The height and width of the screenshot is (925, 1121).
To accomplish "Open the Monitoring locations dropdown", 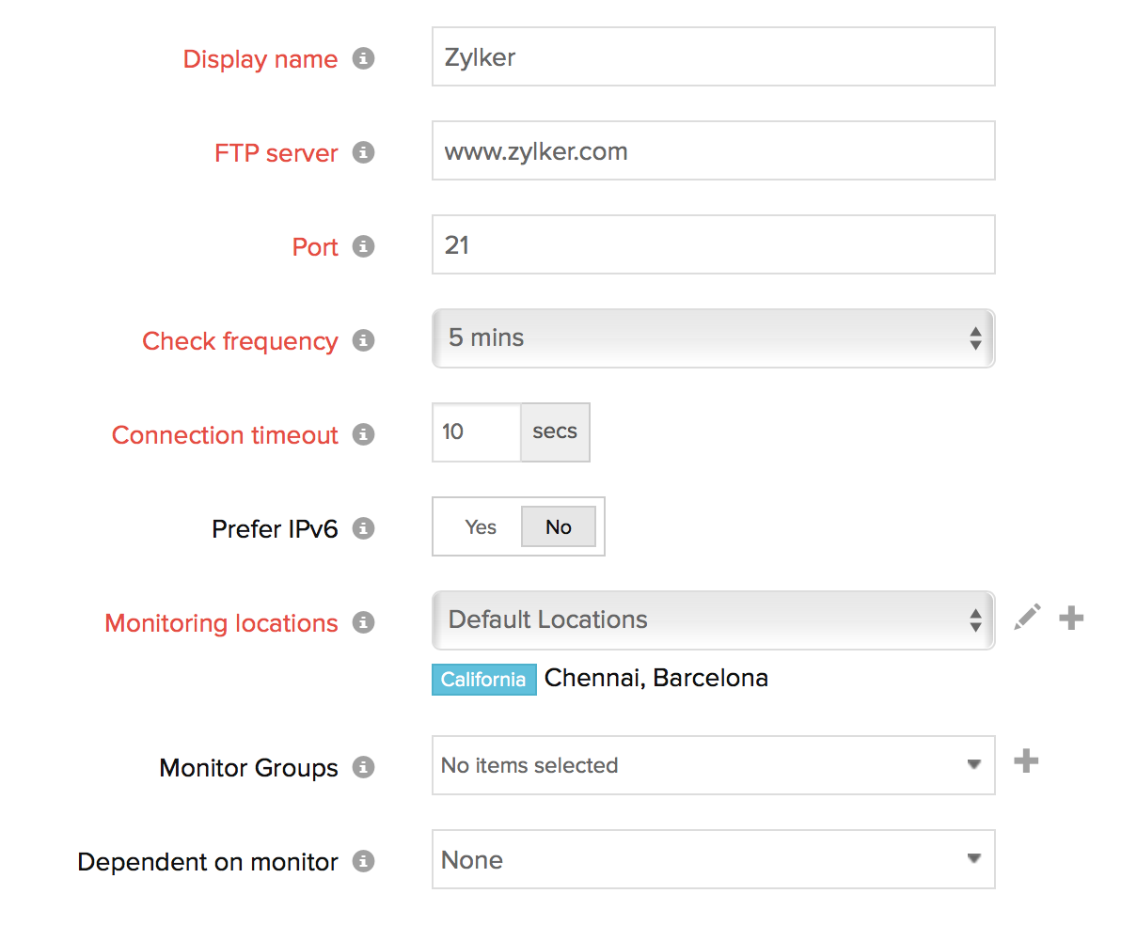I will pyautogui.click(x=713, y=620).
